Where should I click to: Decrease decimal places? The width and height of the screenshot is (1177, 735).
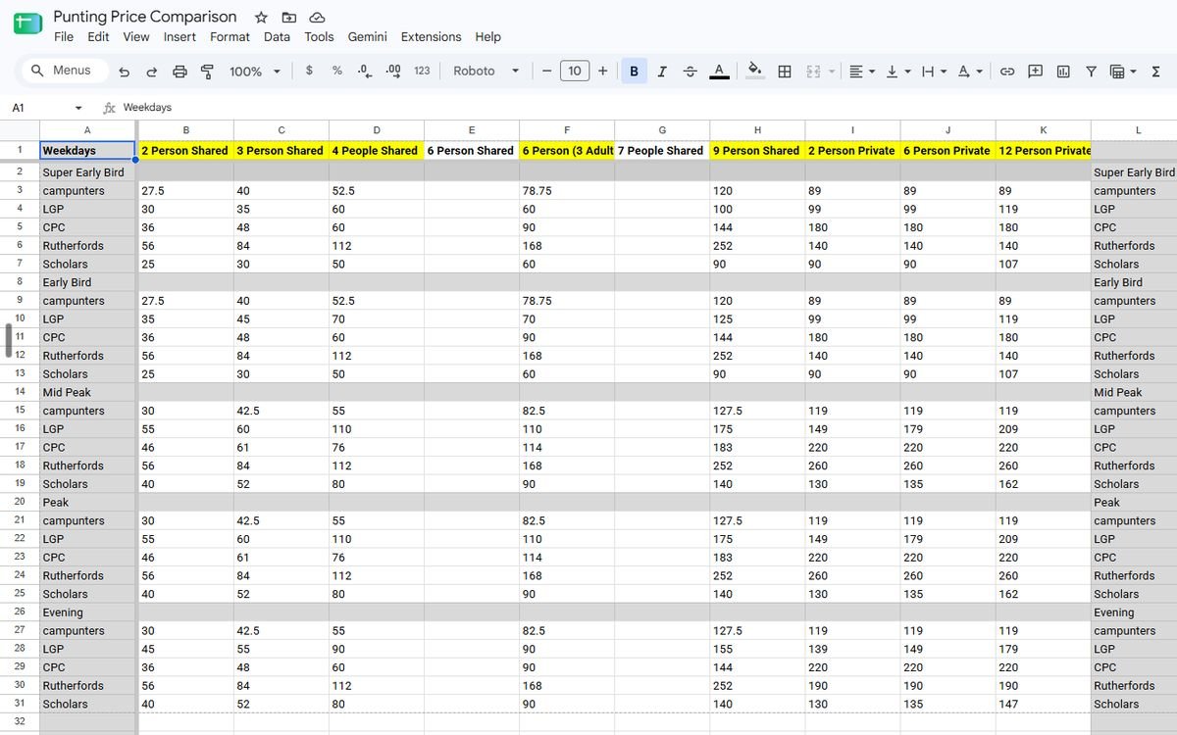click(x=365, y=71)
